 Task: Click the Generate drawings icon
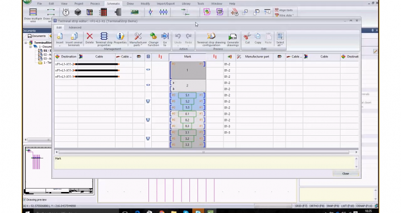coord(233,39)
